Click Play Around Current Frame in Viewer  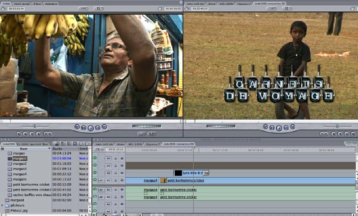coord(98,128)
